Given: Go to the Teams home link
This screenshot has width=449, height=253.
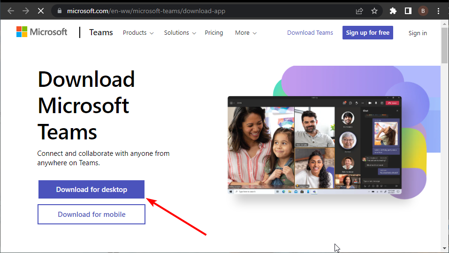Looking at the screenshot, I should click(101, 32).
